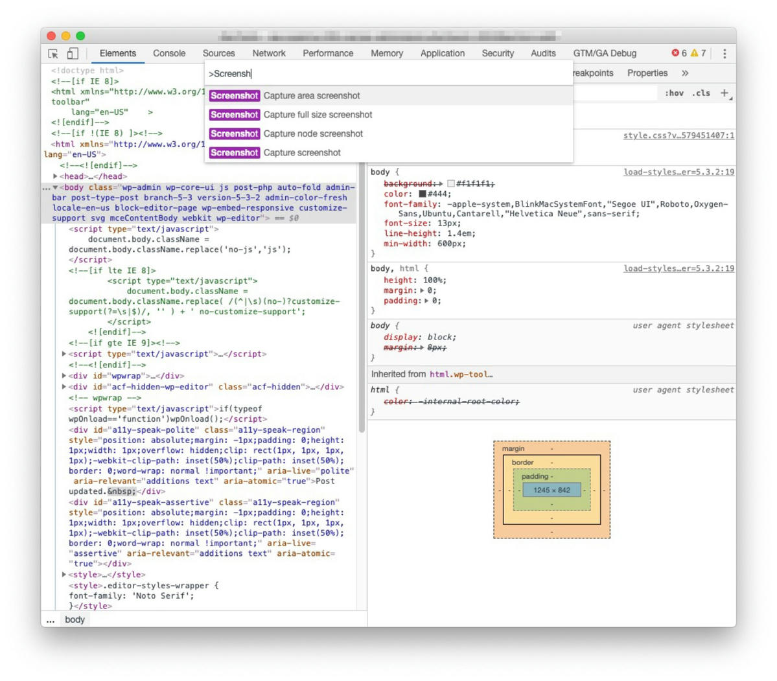Viewport: 777px width, 681px height.
Task: Open the Memory tab
Action: tap(386, 54)
